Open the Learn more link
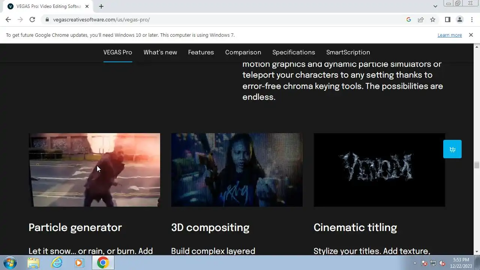This screenshot has width=480, height=270. [450, 35]
